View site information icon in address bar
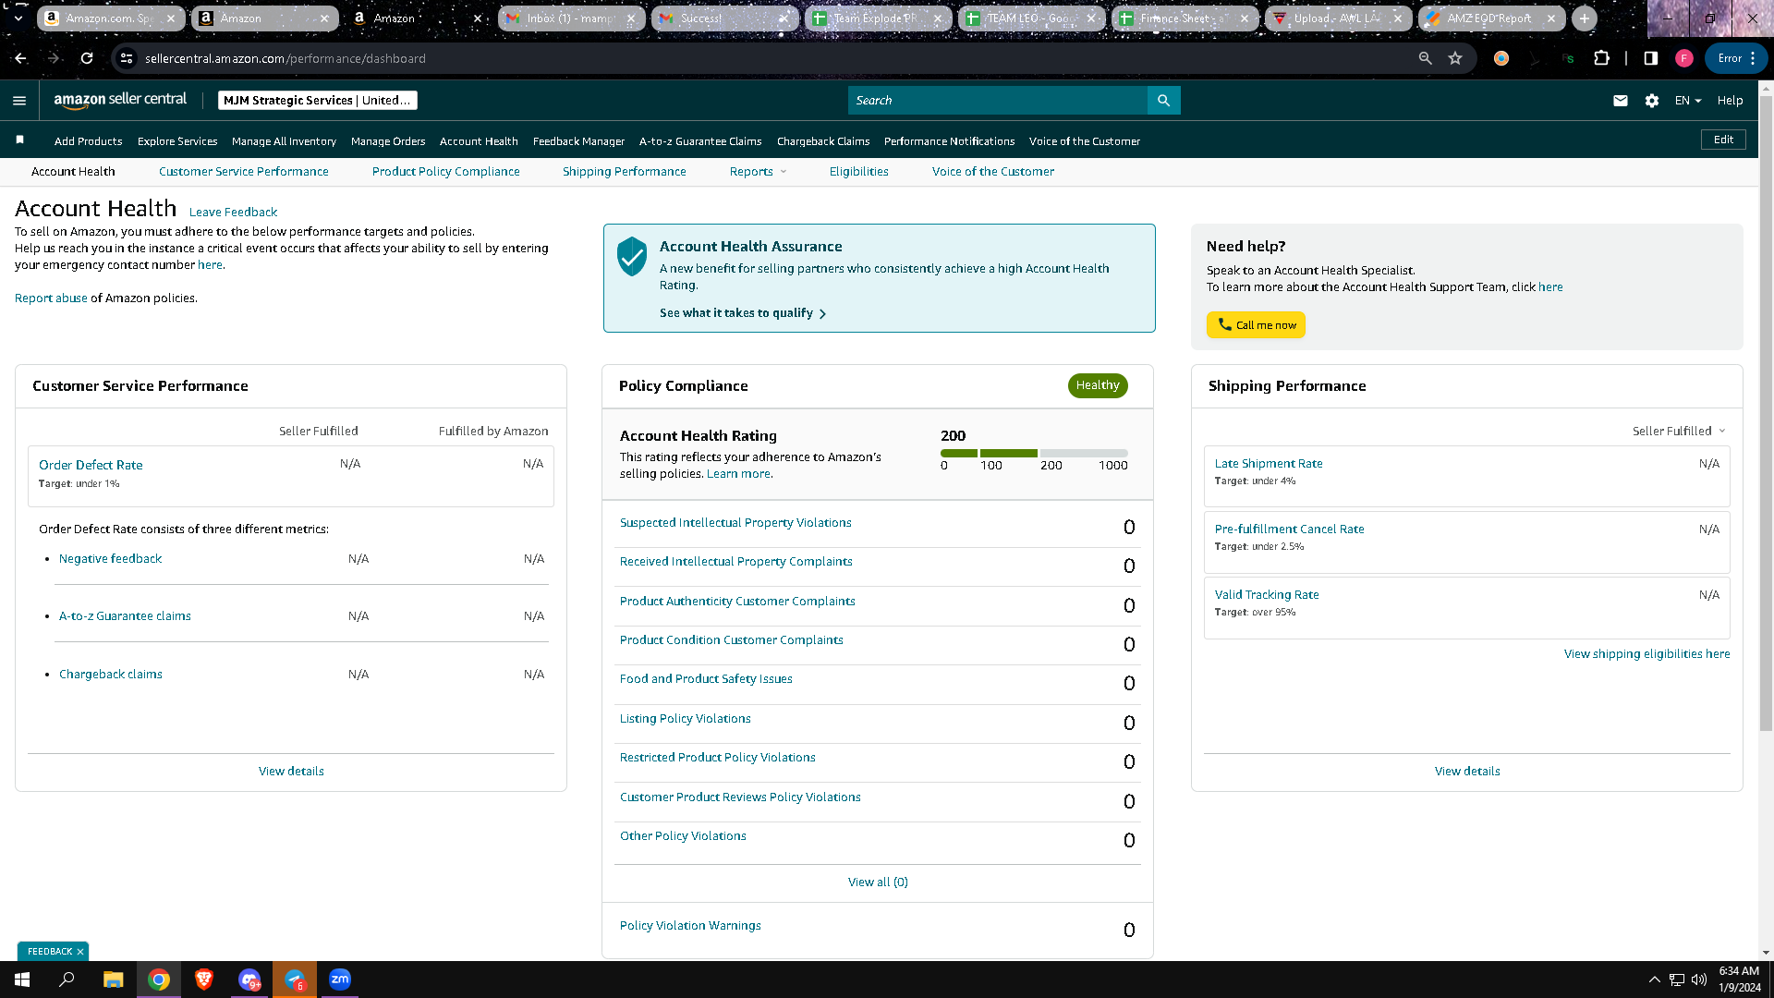This screenshot has height=998, width=1774. [x=127, y=58]
